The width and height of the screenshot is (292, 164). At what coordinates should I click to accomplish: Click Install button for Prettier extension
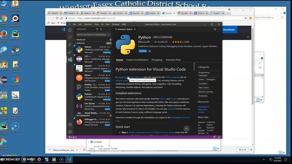pyautogui.click(x=108, y=90)
